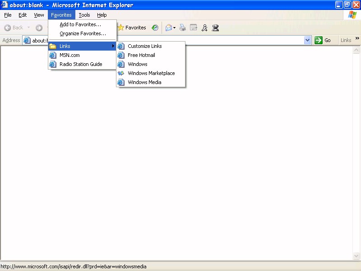Screen dimensions: 361x271
Task: Restore down the Internet Explorer window
Action: pyautogui.click(x=347, y=5)
